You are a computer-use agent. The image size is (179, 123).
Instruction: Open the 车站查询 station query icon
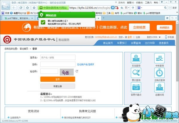pyautogui.click(x=136, y=58)
